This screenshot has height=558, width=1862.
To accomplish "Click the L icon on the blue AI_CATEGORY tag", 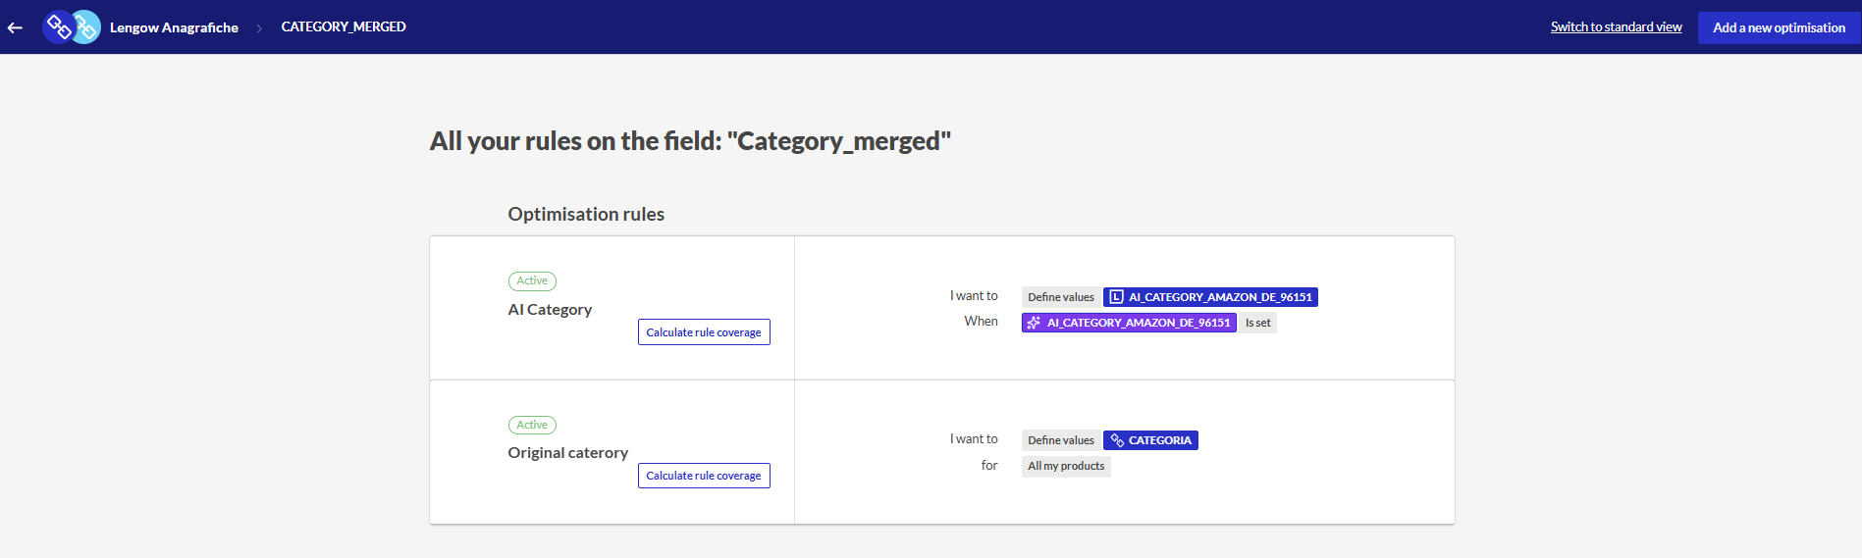I will [x=1116, y=297].
